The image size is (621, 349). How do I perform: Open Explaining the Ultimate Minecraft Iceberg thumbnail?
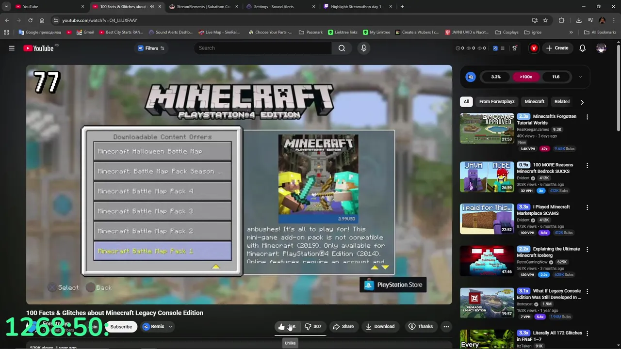(487, 261)
